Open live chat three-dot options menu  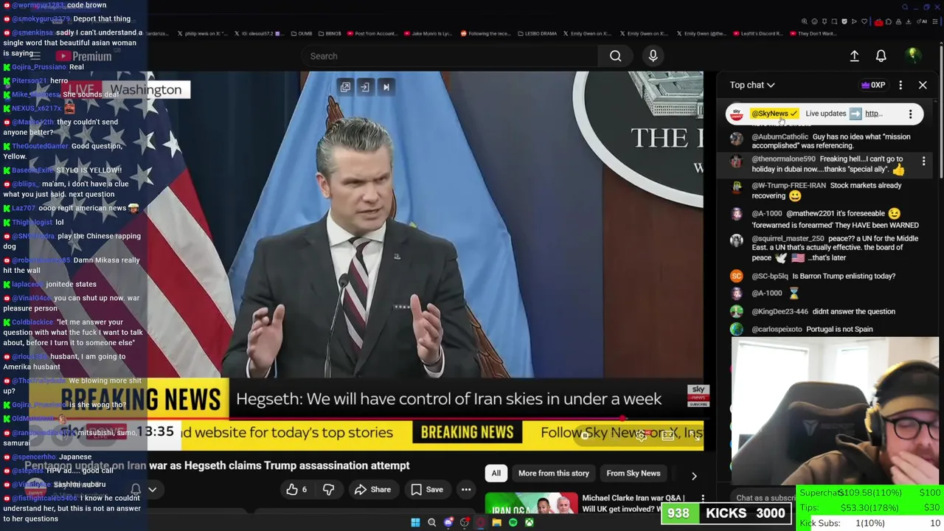900,85
